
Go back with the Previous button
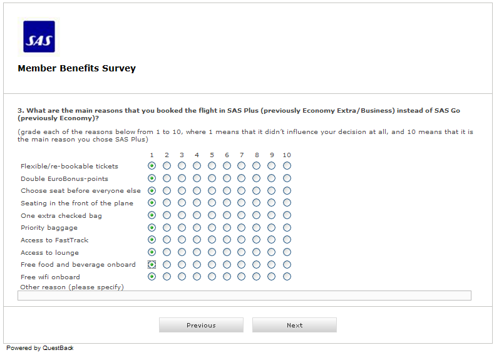[x=201, y=325]
